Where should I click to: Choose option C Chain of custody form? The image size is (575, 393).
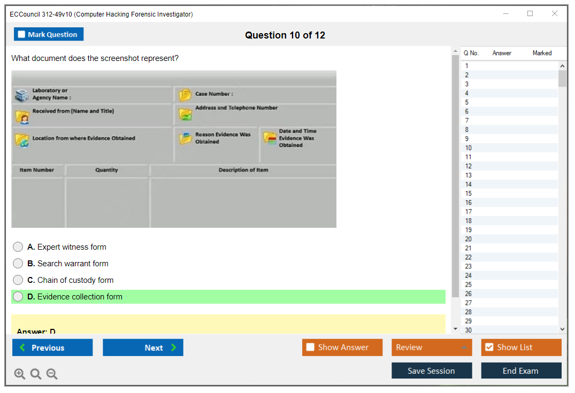18,280
